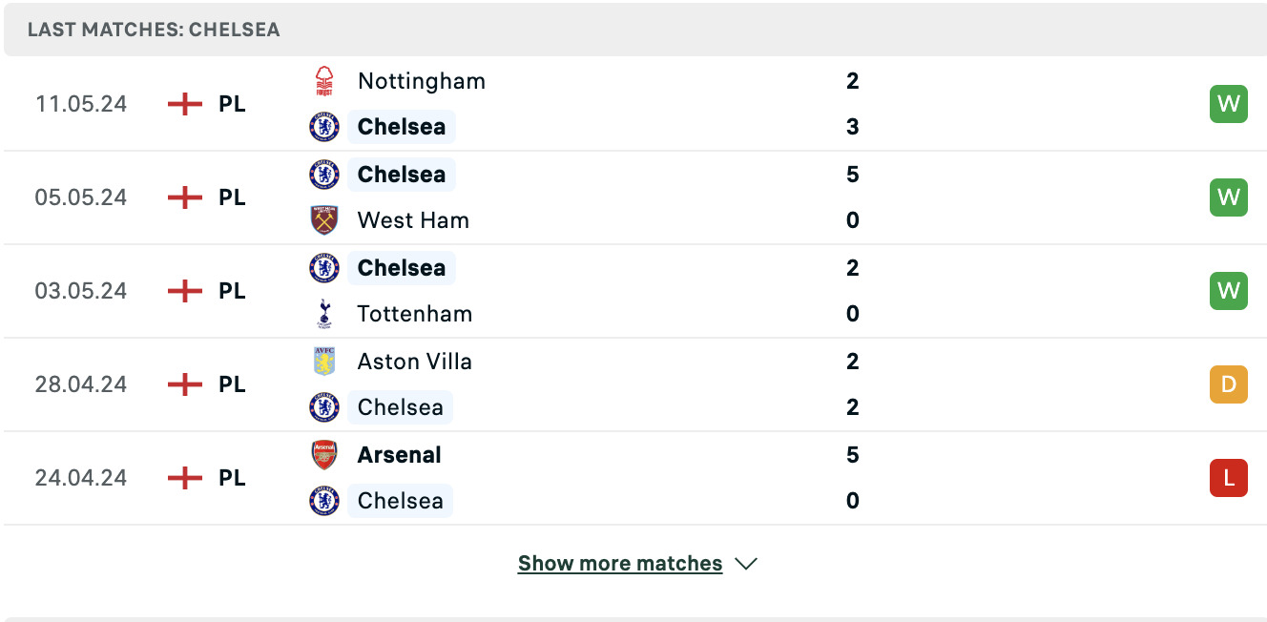
Task: Click the Last Matches: Chelsea header
Action: point(154,30)
